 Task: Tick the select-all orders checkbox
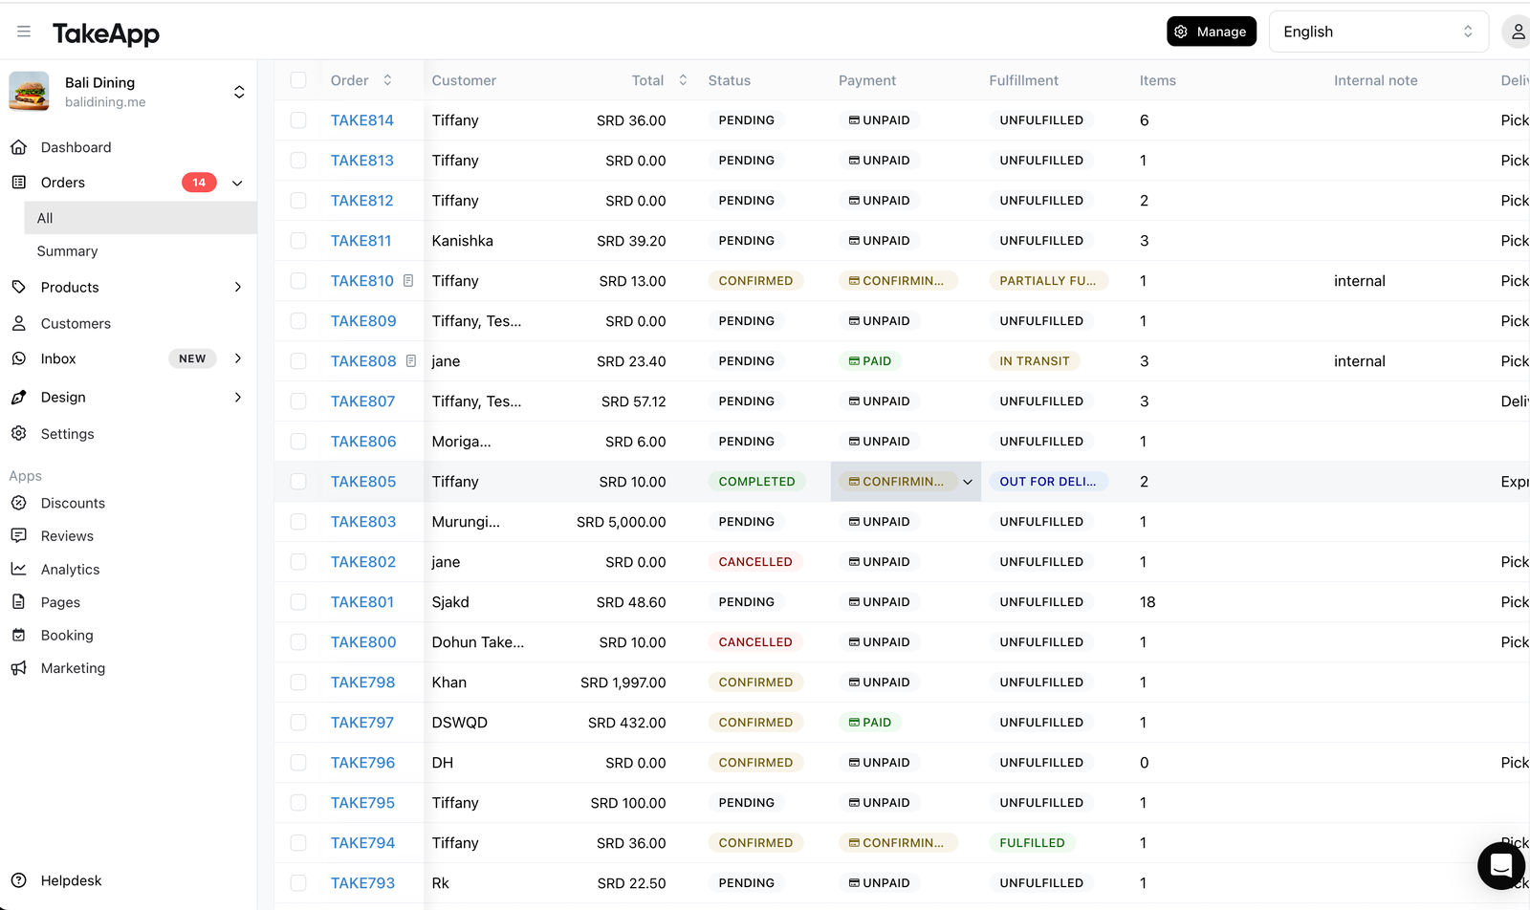tap(298, 80)
